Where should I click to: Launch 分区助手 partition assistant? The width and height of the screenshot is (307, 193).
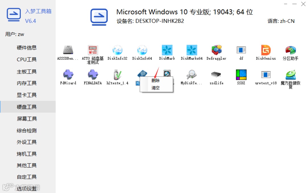290,50
